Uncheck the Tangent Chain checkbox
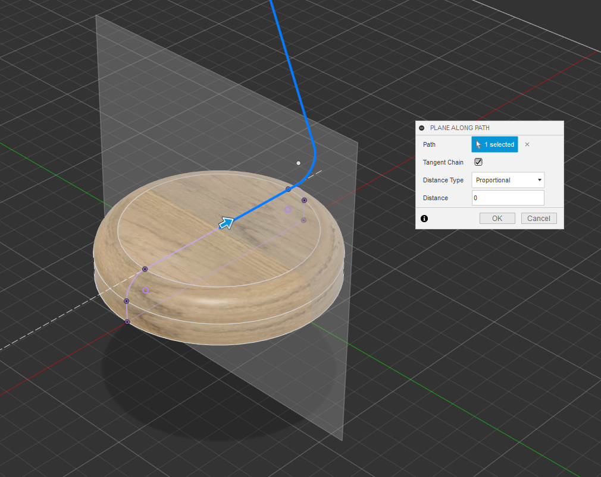The width and height of the screenshot is (601, 477). 478,162
